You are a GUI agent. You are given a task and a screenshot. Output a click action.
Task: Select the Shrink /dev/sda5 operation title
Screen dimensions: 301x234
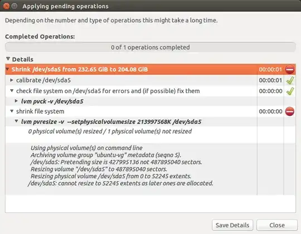click(80, 70)
